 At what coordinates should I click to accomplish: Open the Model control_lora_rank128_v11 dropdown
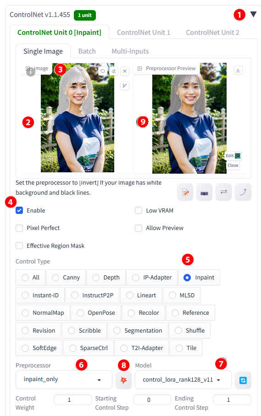(x=183, y=380)
